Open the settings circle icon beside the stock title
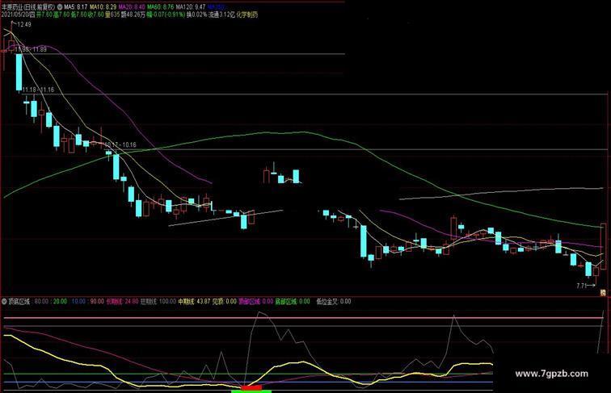The height and width of the screenshot is (393, 611). coord(60,7)
